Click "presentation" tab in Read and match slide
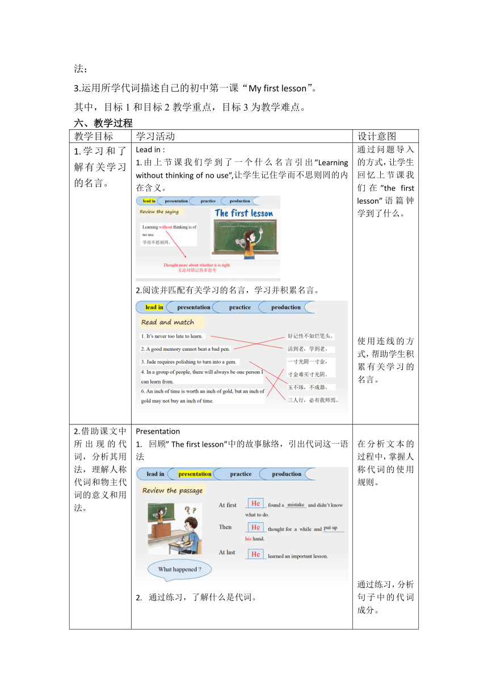This screenshot has width=488, height=690. pyautogui.click(x=193, y=308)
